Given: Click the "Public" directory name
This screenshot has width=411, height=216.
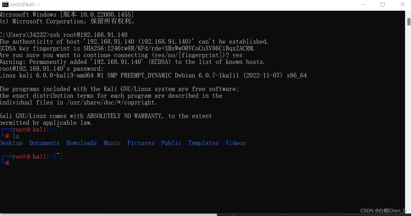Looking at the screenshot, I should click(x=171, y=143).
